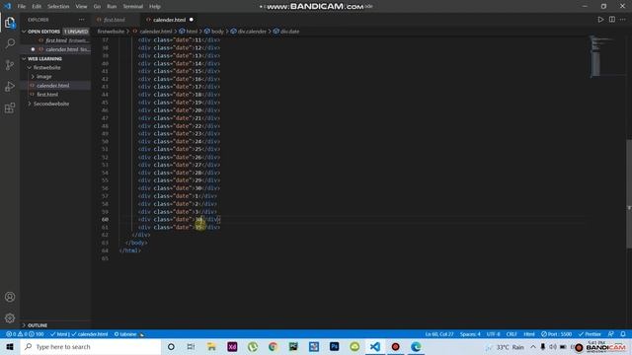
Task: Open the Run menu
Action: tap(112, 7)
